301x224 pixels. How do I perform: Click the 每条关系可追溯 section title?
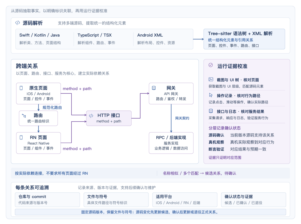pyautogui.click(x=32, y=188)
